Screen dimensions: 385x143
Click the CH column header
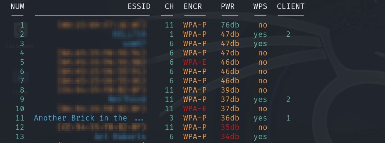pos(169,6)
